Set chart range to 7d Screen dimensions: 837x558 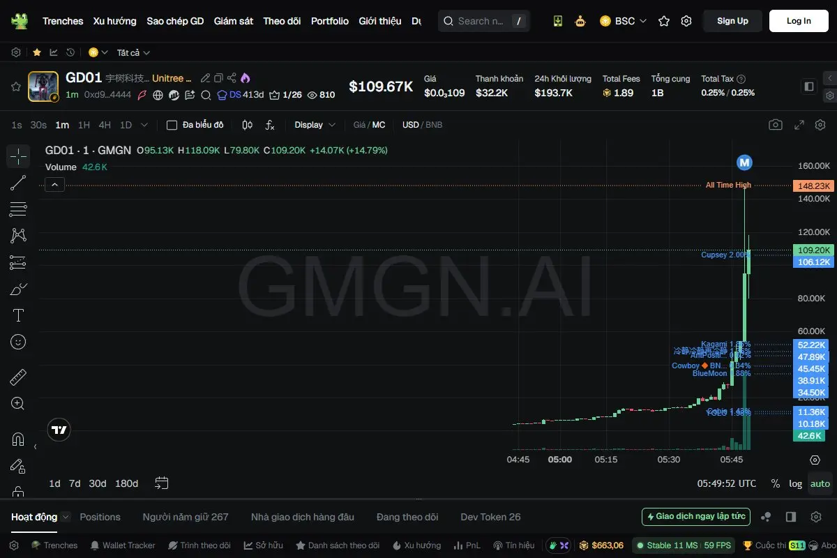click(x=75, y=483)
